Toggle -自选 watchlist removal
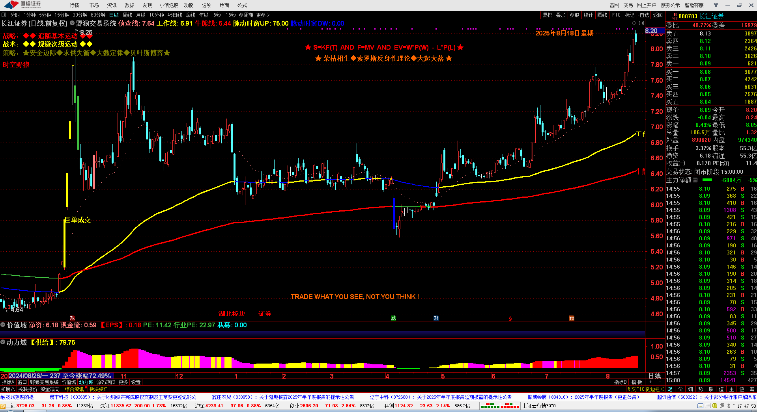The width and height of the screenshot is (757, 412). point(644,15)
